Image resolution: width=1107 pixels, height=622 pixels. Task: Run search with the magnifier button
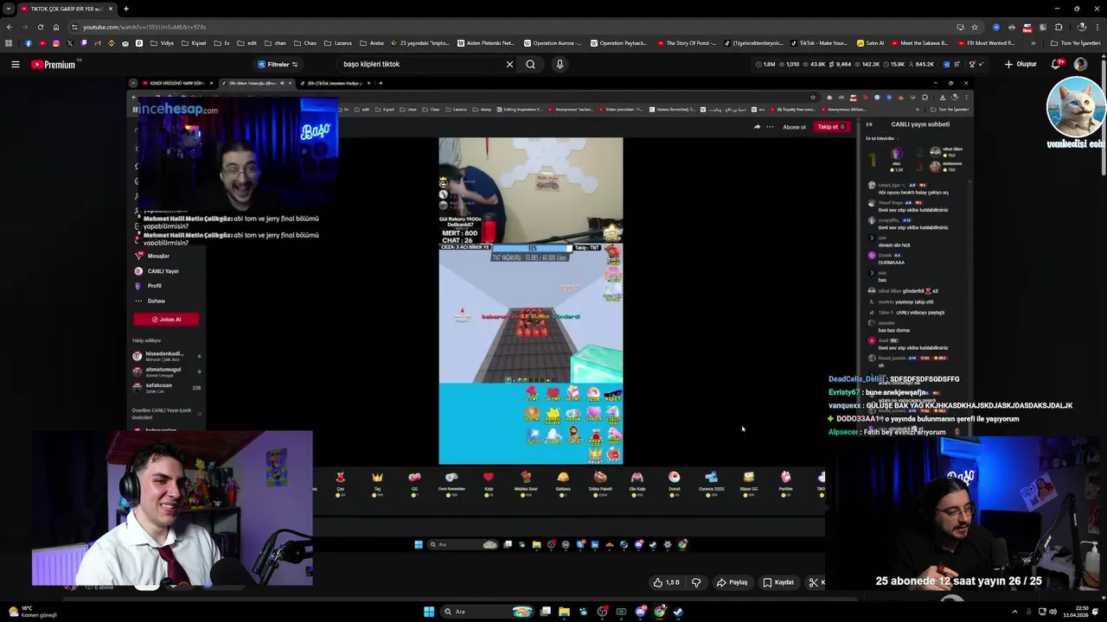point(530,64)
